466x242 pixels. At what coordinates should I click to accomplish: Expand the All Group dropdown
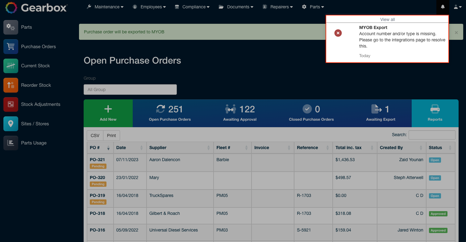[x=130, y=90]
